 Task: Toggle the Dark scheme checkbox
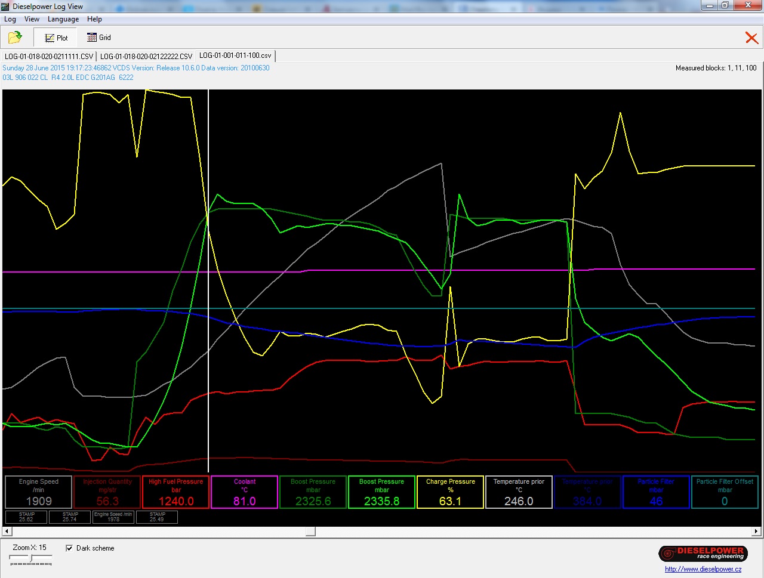[69, 548]
